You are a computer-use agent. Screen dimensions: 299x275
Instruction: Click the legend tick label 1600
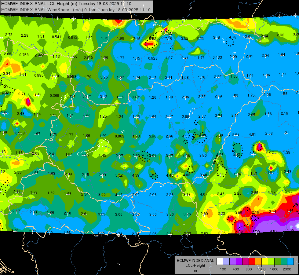(274, 269)
